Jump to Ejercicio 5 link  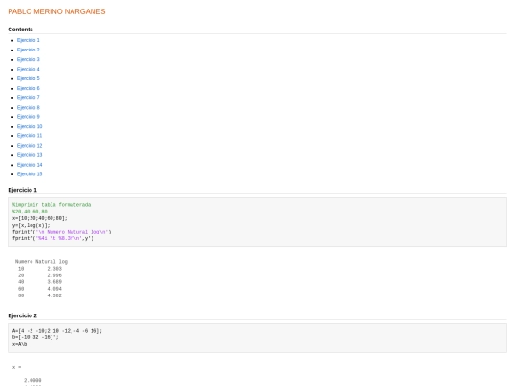[29, 78]
